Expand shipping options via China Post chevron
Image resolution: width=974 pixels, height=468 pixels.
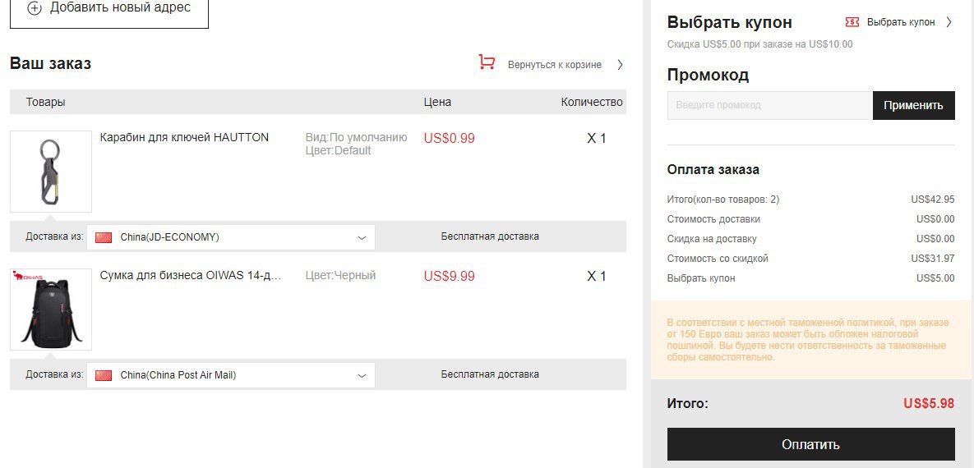pyautogui.click(x=362, y=375)
